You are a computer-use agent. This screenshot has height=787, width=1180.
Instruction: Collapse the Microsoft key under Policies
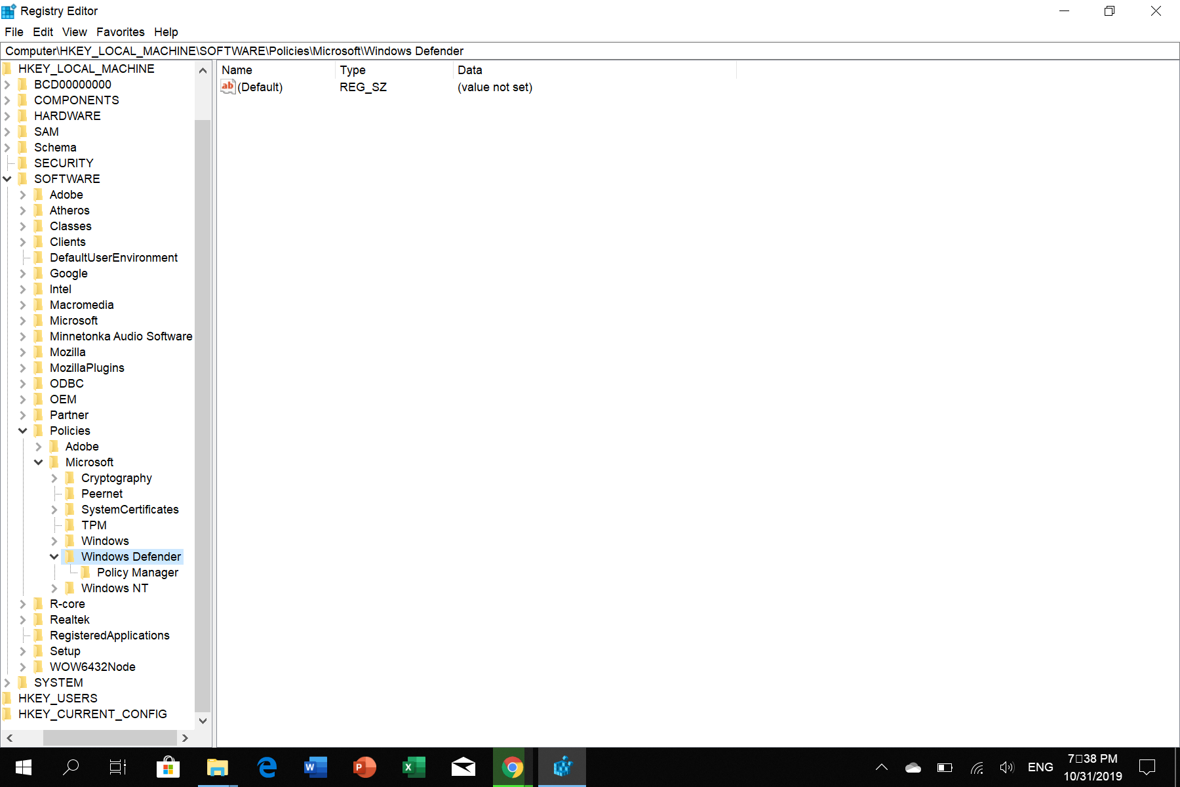(39, 462)
